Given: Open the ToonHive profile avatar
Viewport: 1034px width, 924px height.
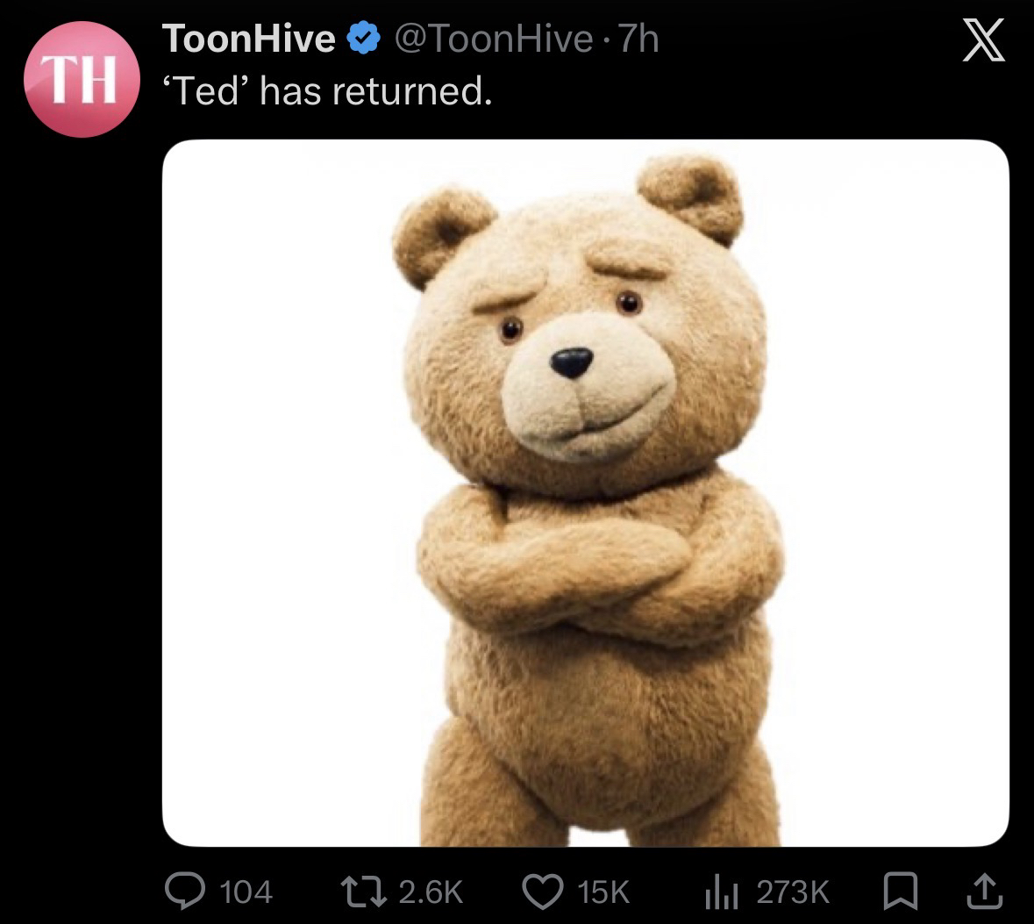Looking at the screenshot, I should click(x=83, y=81).
